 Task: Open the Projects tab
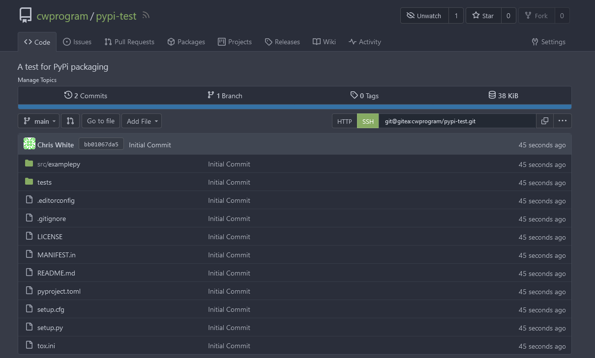pyautogui.click(x=235, y=42)
